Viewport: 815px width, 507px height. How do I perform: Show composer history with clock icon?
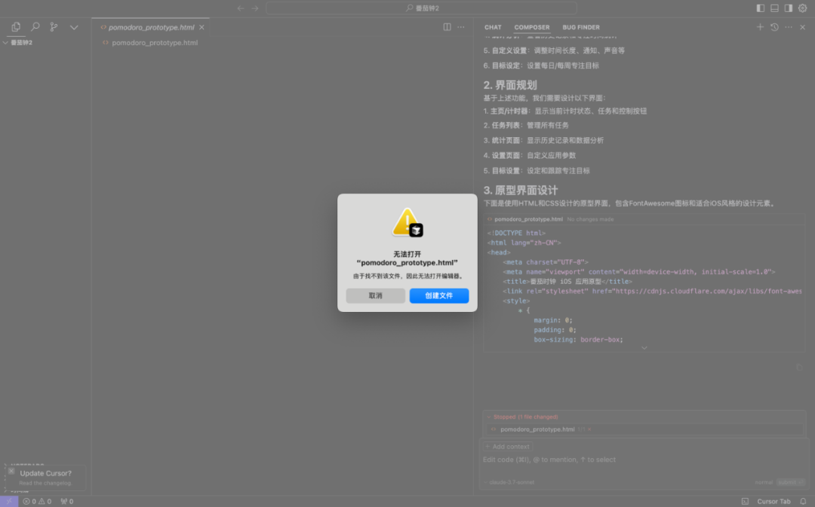(774, 27)
